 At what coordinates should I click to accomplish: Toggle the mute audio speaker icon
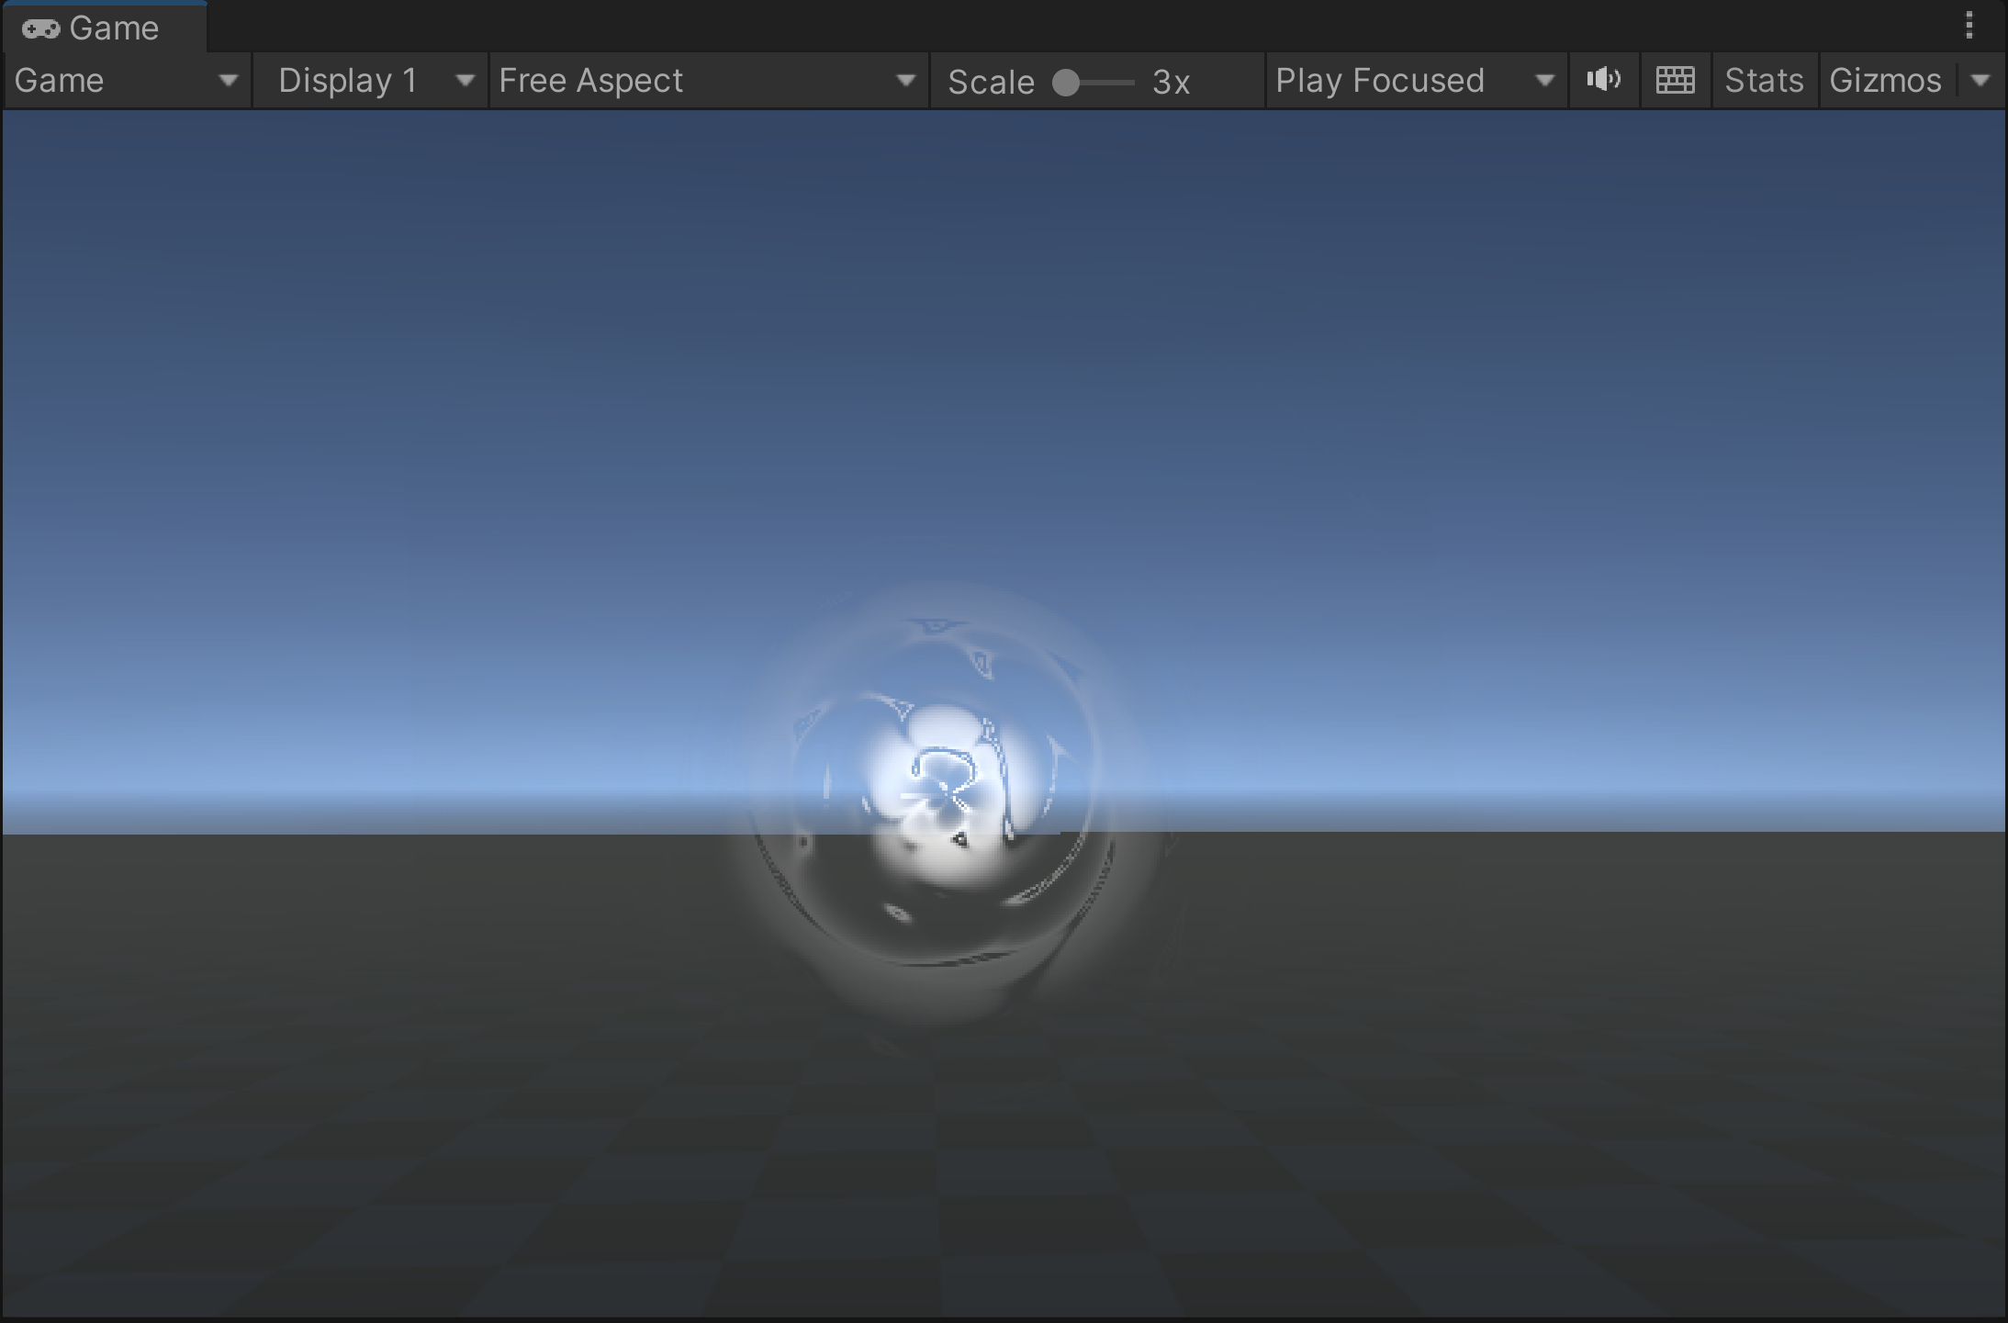click(1604, 81)
